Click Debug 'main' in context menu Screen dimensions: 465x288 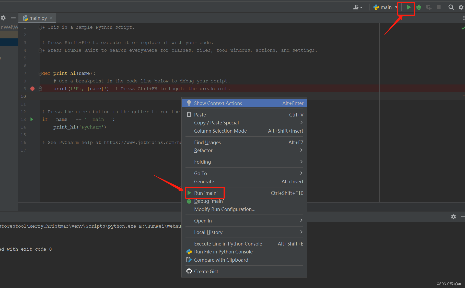point(244,201)
